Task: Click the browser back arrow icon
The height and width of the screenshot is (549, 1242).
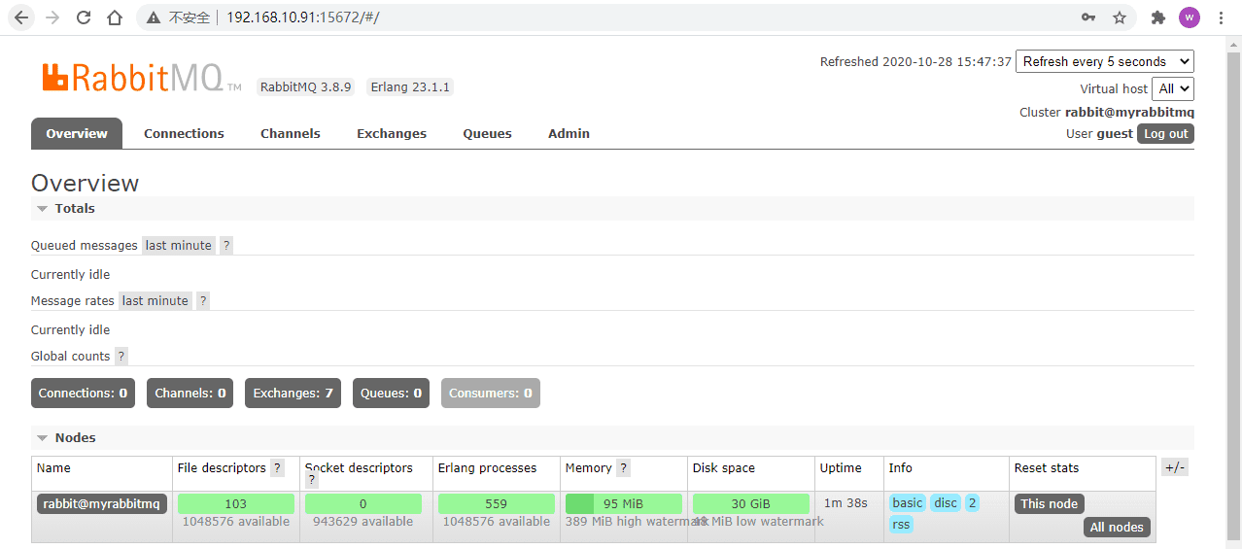Action: 21,17
